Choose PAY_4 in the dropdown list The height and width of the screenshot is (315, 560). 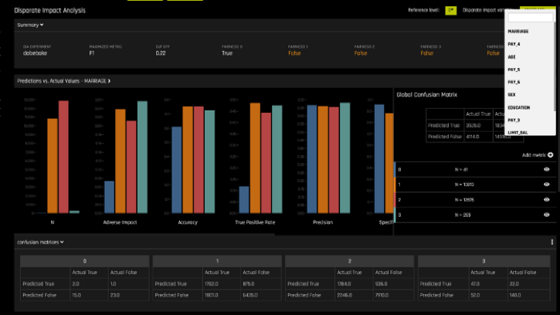pos(514,44)
